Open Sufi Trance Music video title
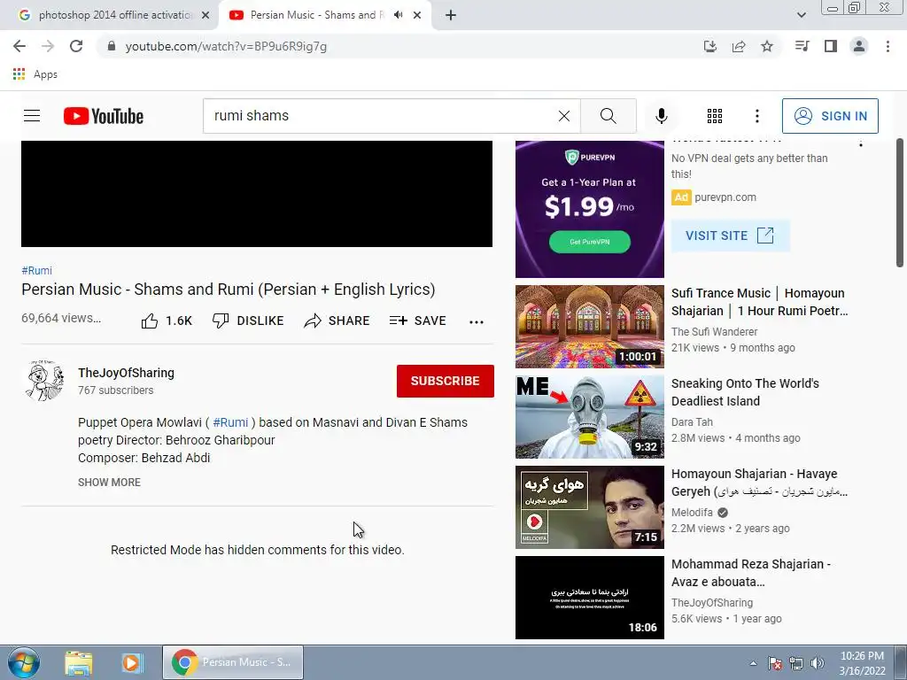 pos(759,302)
